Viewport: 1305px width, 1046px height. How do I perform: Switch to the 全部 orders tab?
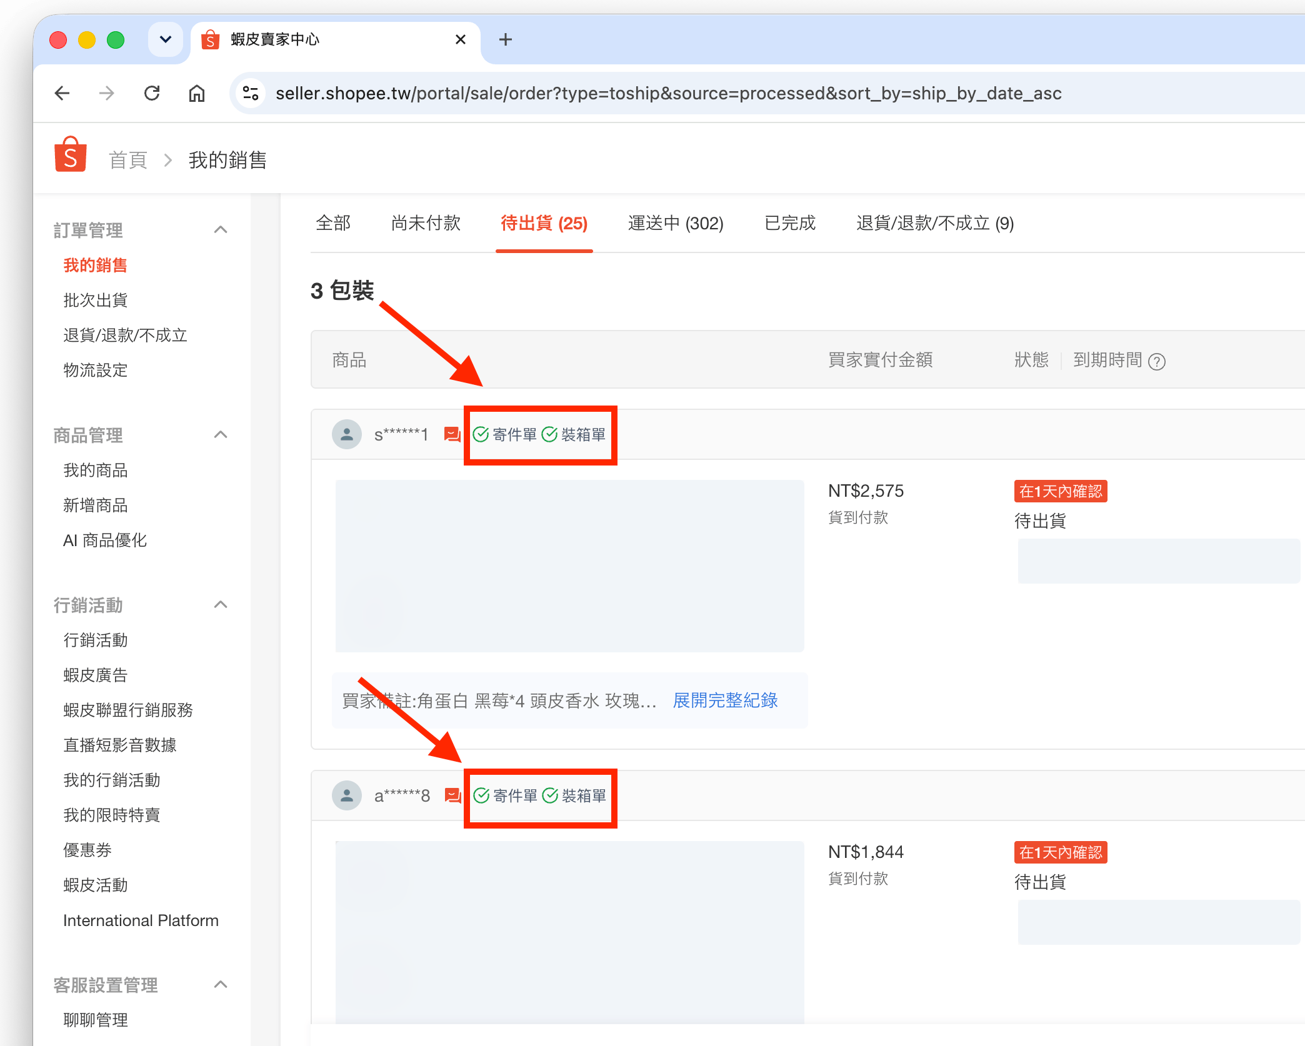coord(333,223)
